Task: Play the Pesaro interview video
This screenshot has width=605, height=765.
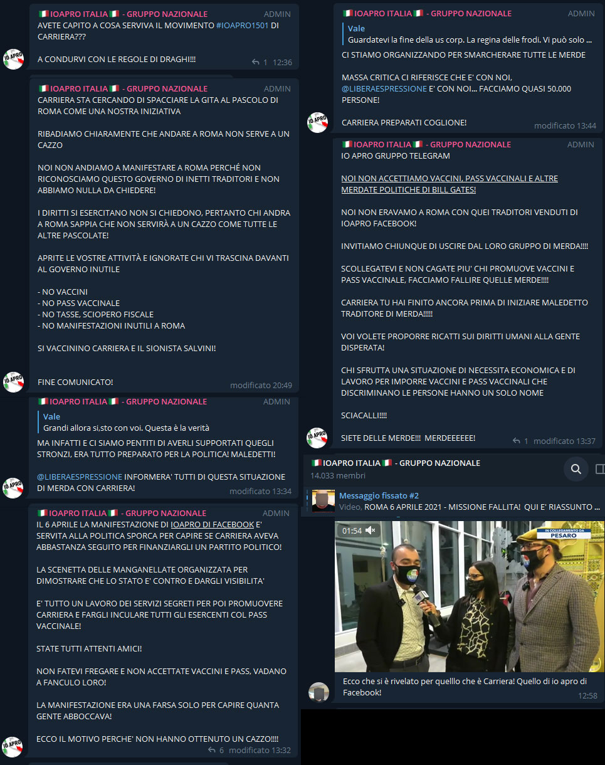Action: 470,596
